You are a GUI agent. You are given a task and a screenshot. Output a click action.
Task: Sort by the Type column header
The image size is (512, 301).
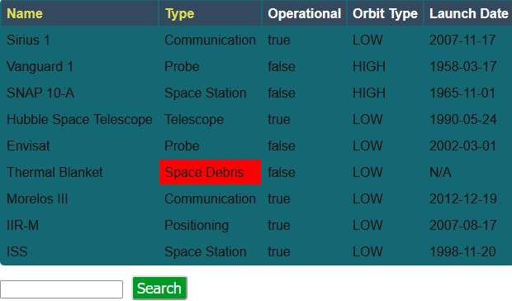click(x=211, y=13)
